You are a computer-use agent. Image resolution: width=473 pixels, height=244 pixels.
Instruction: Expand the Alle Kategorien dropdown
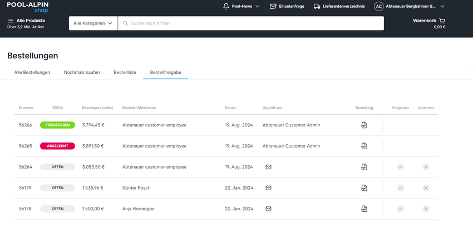point(93,23)
